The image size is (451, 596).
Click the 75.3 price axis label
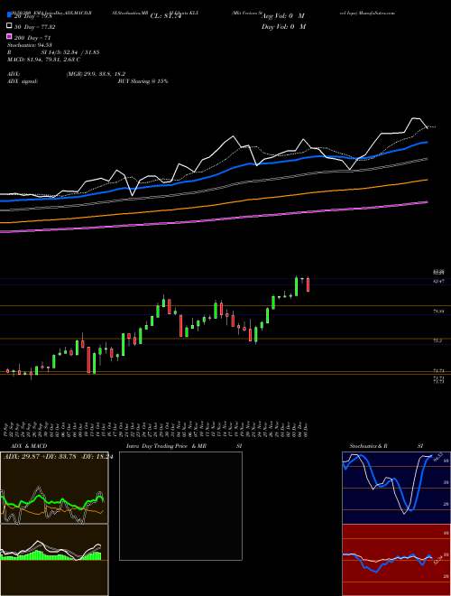pyautogui.click(x=437, y=340)
